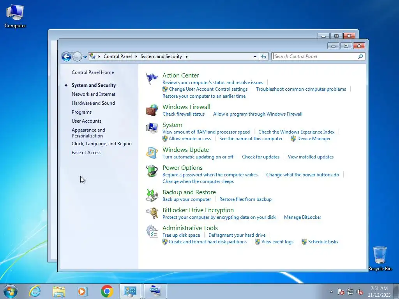
Task: Open the Windows Start orb
Action: tap(11, 291)
